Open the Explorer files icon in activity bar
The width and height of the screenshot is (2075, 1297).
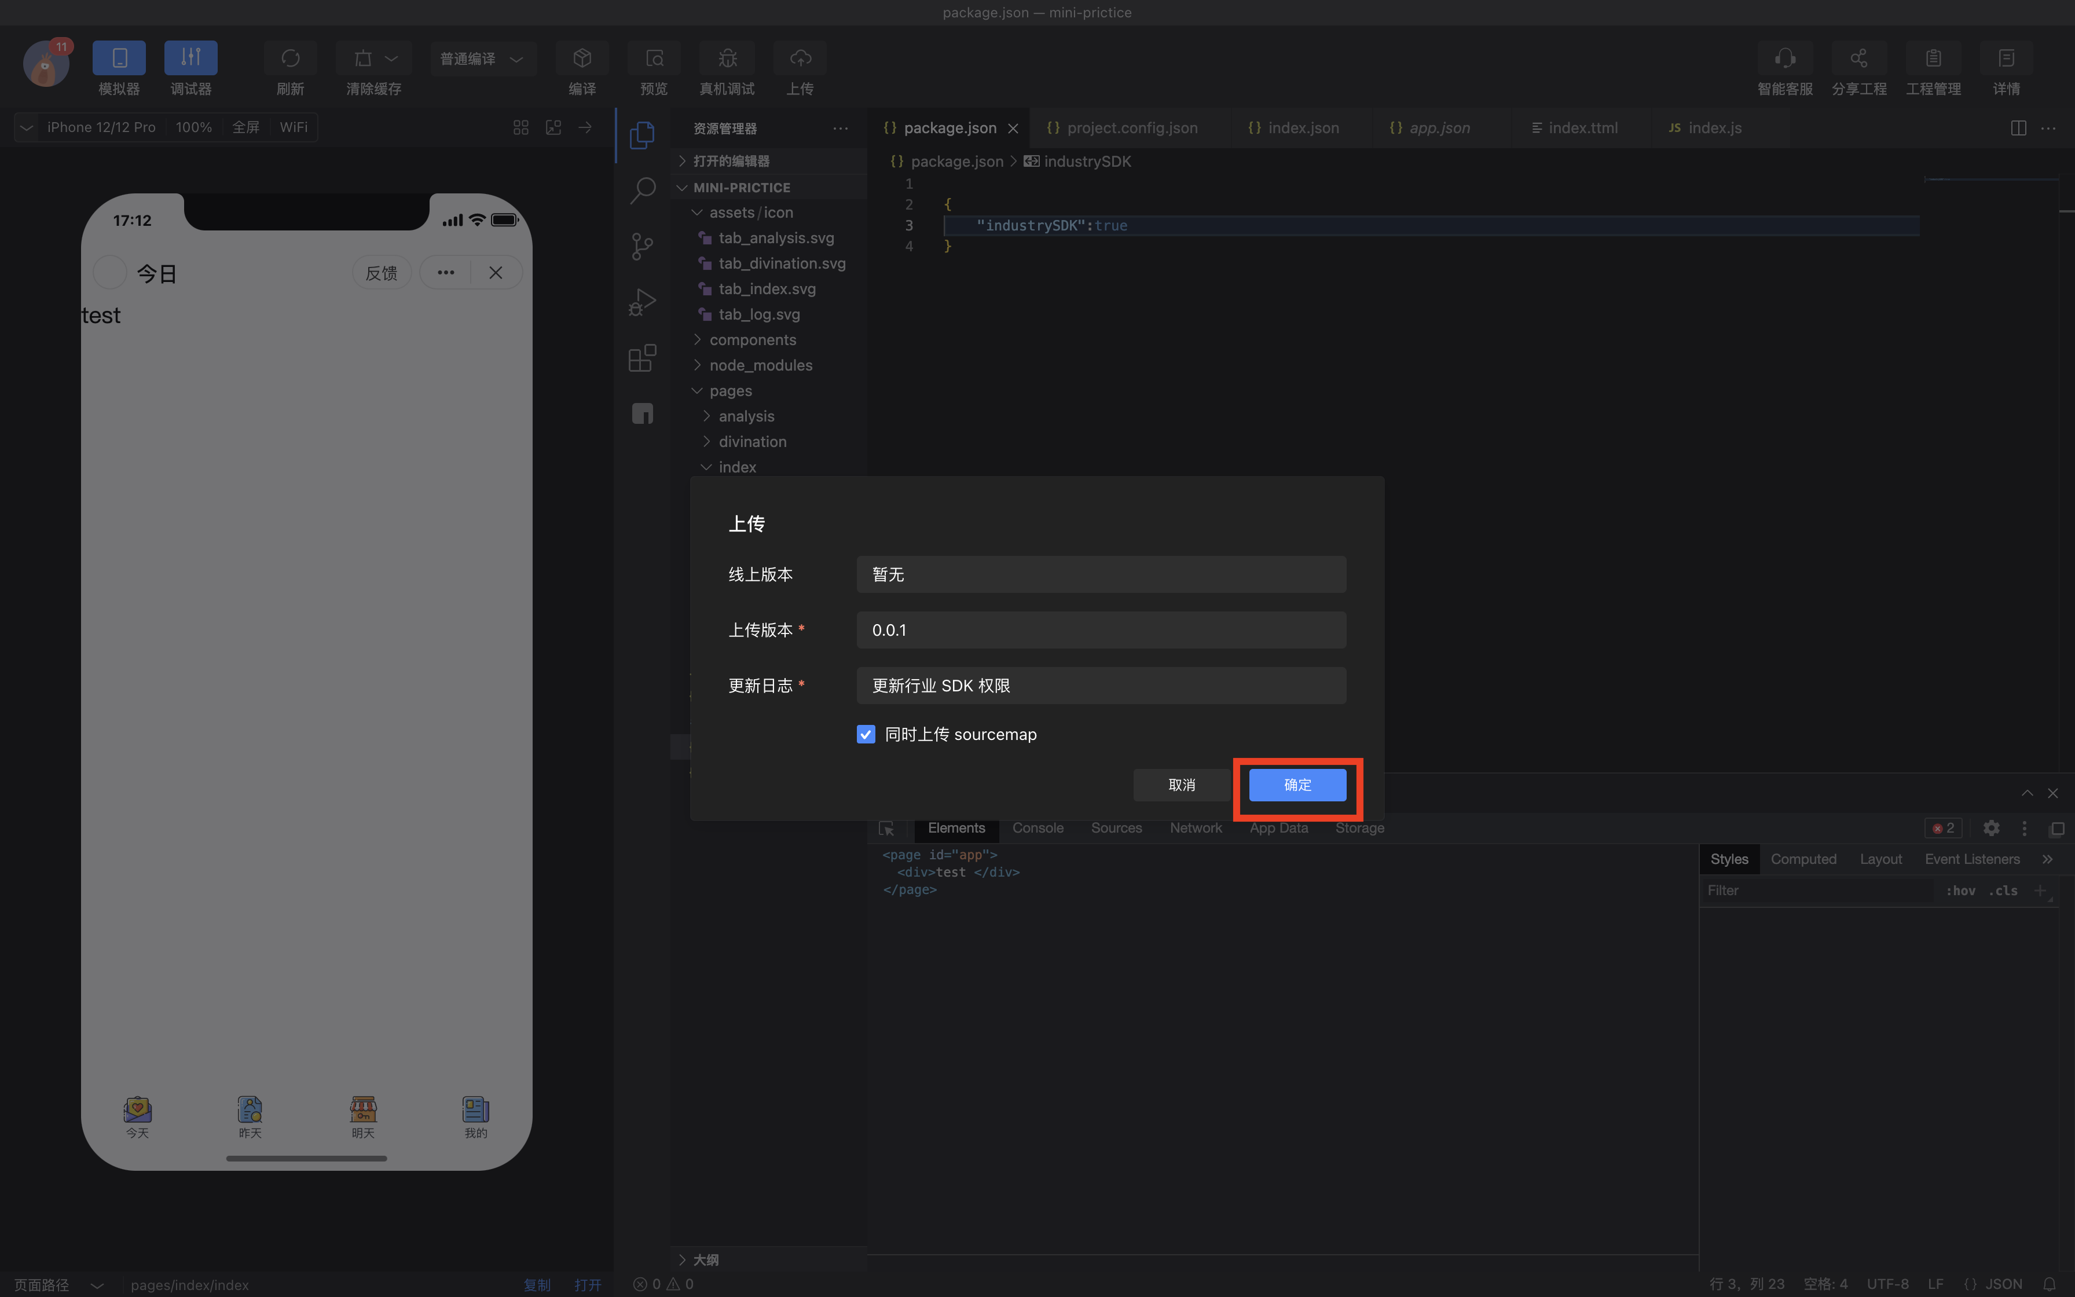pos(642,135)
